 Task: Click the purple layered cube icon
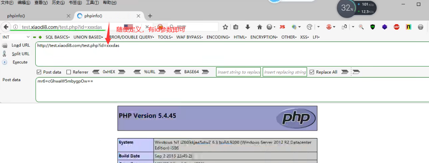385,27
